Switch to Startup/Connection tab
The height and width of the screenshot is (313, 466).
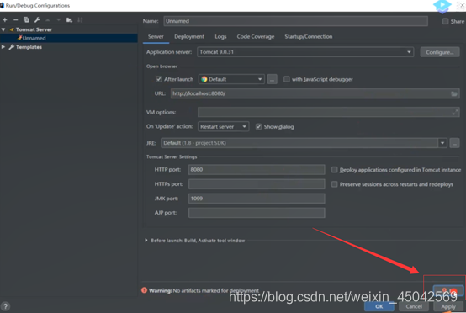(x=308, y=36)
